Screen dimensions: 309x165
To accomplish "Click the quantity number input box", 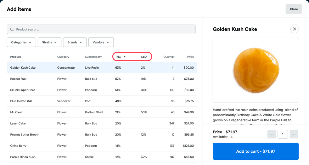I will pos(283,134).
